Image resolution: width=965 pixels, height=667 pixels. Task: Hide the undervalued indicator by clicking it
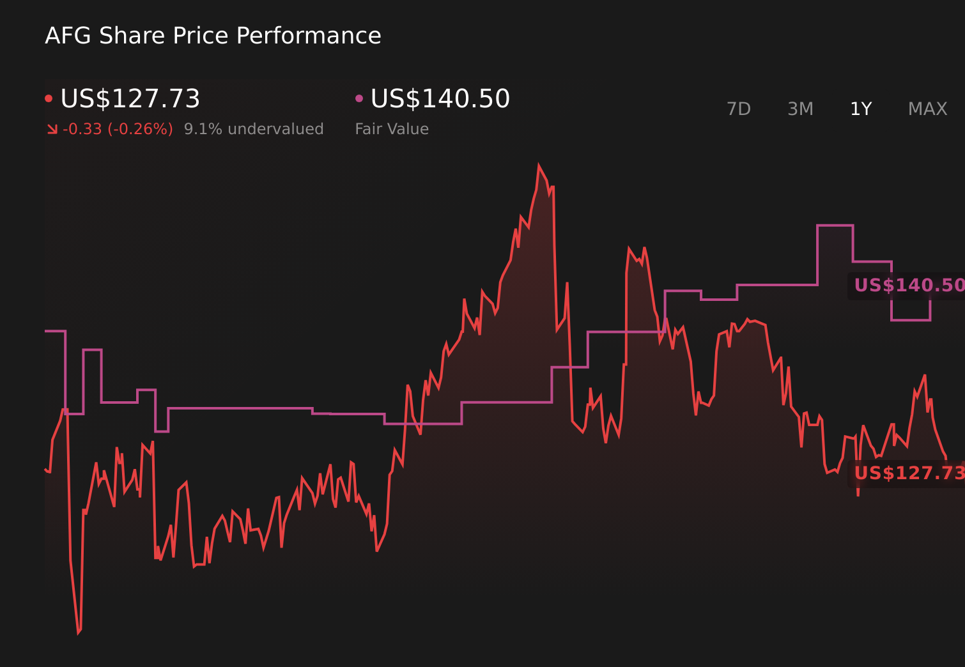254,128
